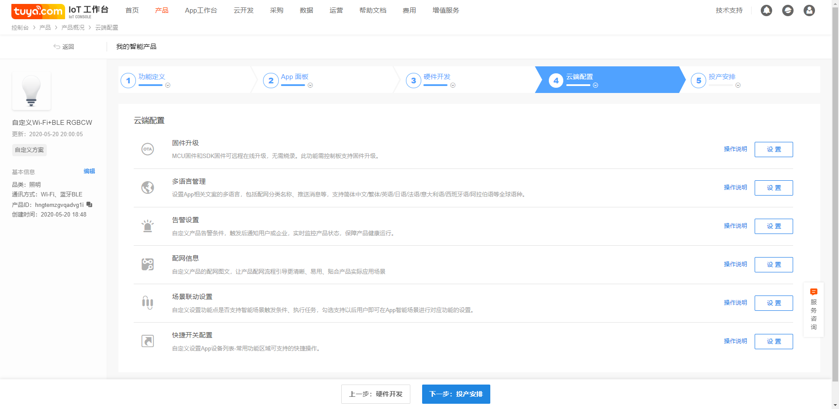The image size is (839, 409).
Task: Click the network pairing info icon
Action: point(148,265)
